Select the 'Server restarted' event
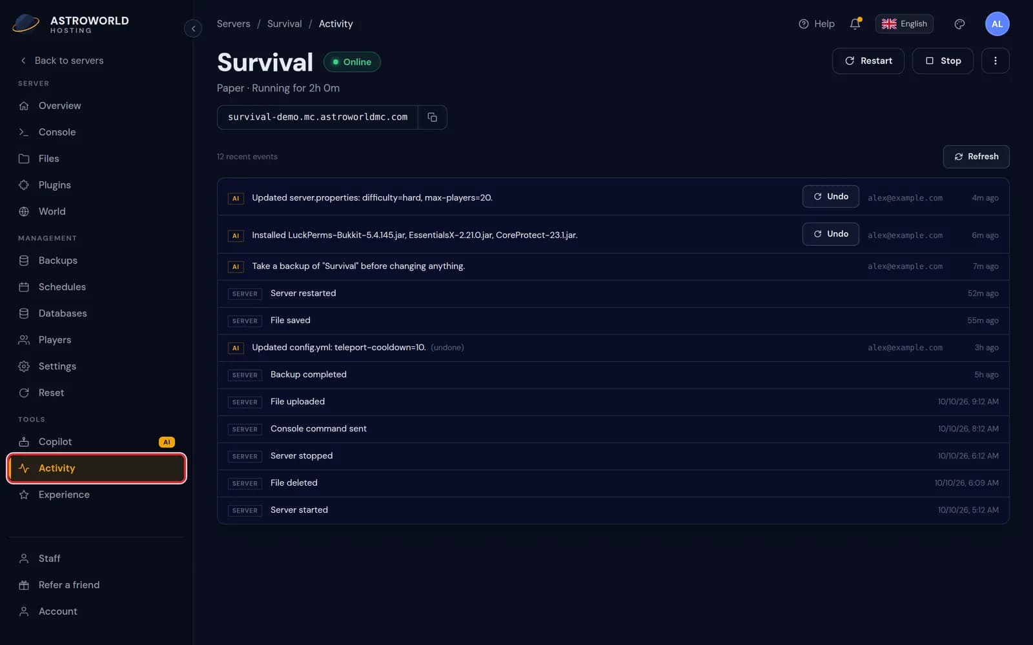 click(613, 293)
